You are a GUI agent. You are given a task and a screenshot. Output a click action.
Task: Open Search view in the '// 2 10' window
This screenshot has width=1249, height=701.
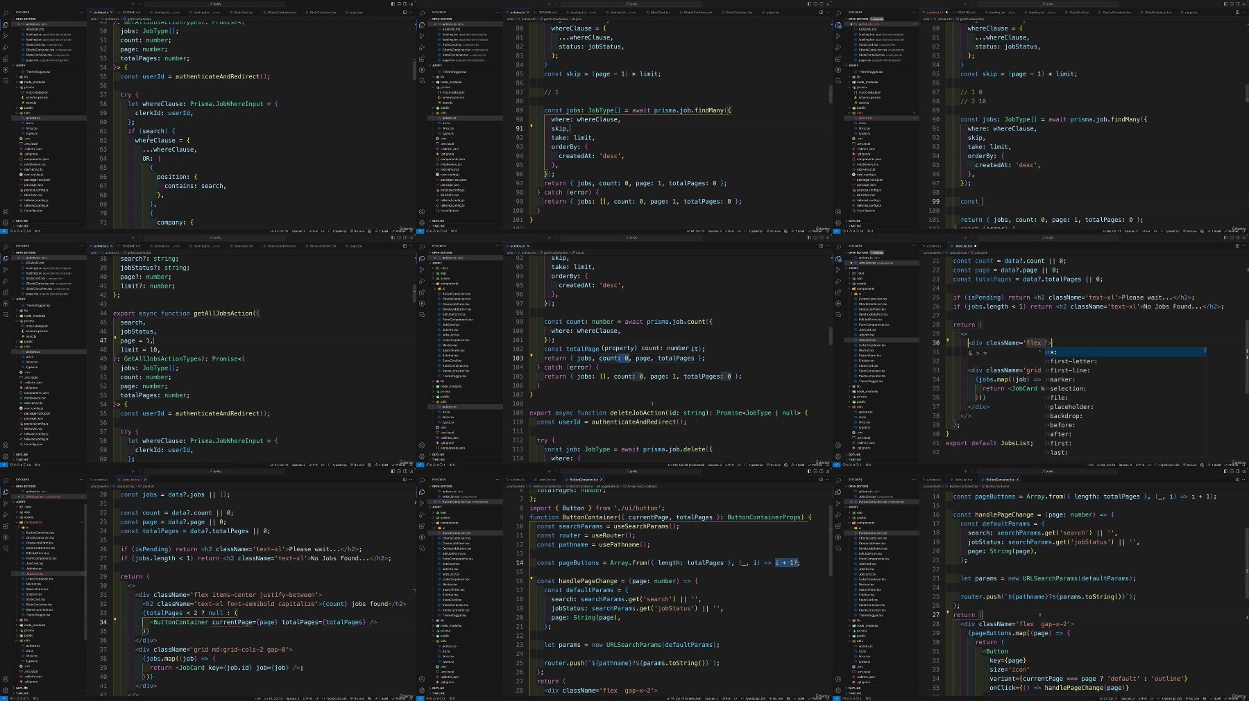(838, 13)
